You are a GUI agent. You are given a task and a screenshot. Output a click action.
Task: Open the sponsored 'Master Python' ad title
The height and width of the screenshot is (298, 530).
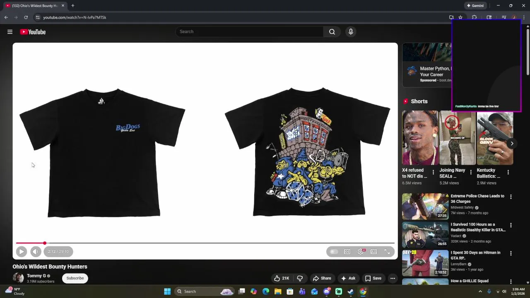click(435, 72)
